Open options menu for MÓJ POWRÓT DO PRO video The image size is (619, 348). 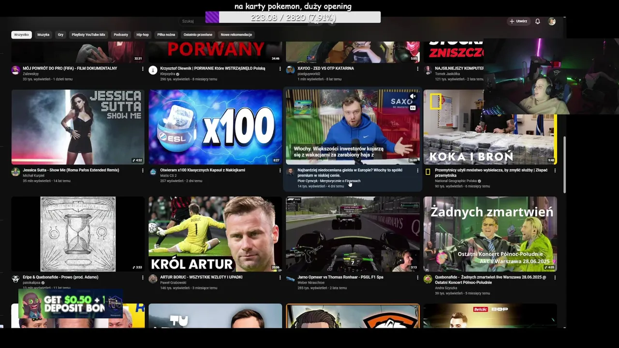[x=143, y=69]
